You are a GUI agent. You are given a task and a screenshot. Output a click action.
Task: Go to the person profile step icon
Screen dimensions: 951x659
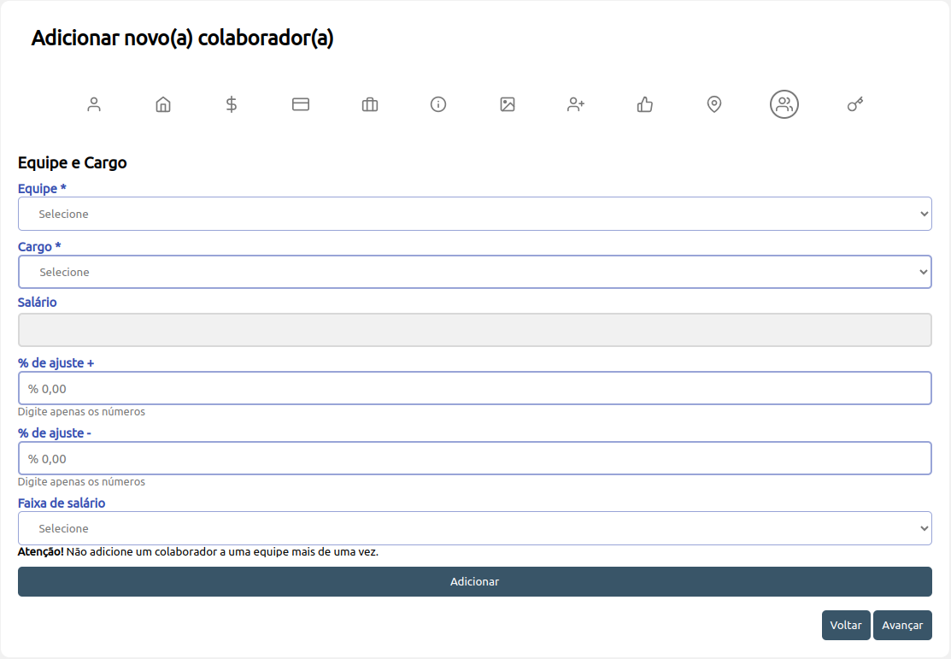coord(94,104)
